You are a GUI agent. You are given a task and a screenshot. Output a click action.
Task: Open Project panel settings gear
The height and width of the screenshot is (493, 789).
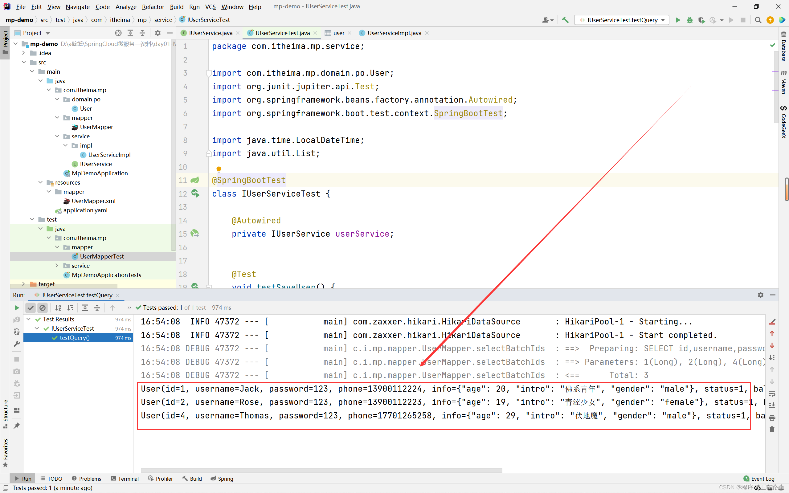tap(158, 33)
